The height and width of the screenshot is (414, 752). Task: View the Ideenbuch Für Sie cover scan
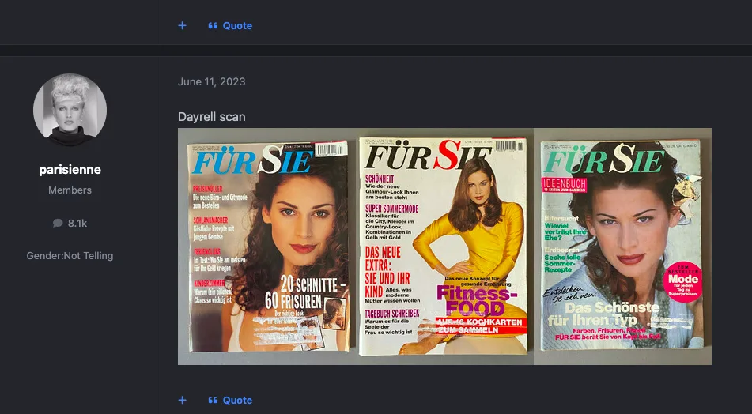(622, 247)
